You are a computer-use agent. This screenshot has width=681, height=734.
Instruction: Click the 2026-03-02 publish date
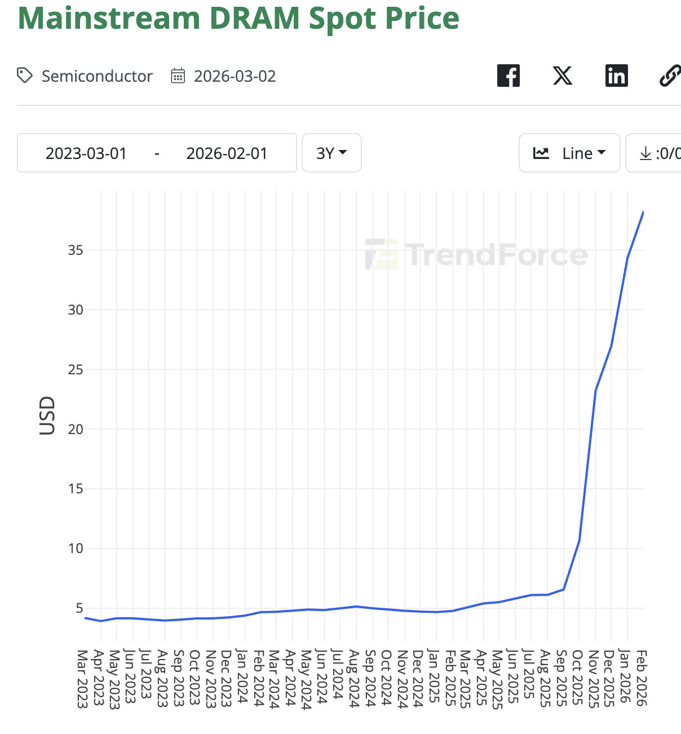[x=235, y=76]
